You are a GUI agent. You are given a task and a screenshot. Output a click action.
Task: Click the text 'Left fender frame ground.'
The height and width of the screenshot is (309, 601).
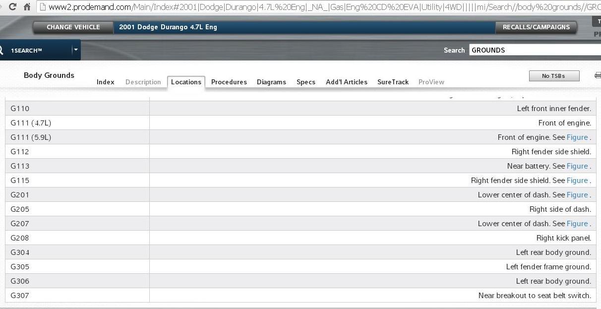548,267
